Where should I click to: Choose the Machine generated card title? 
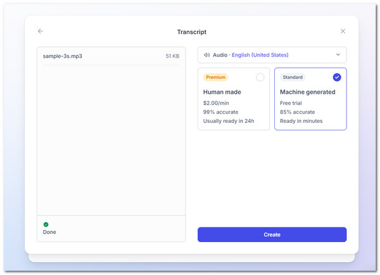coord(308,92)
